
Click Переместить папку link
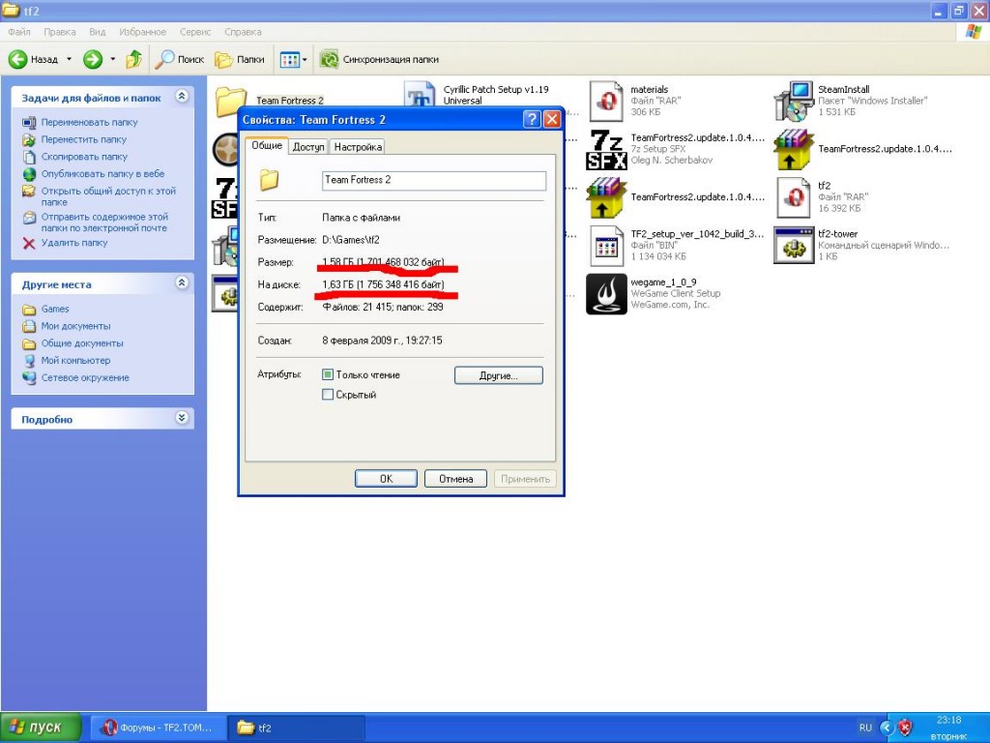(84, 139)
